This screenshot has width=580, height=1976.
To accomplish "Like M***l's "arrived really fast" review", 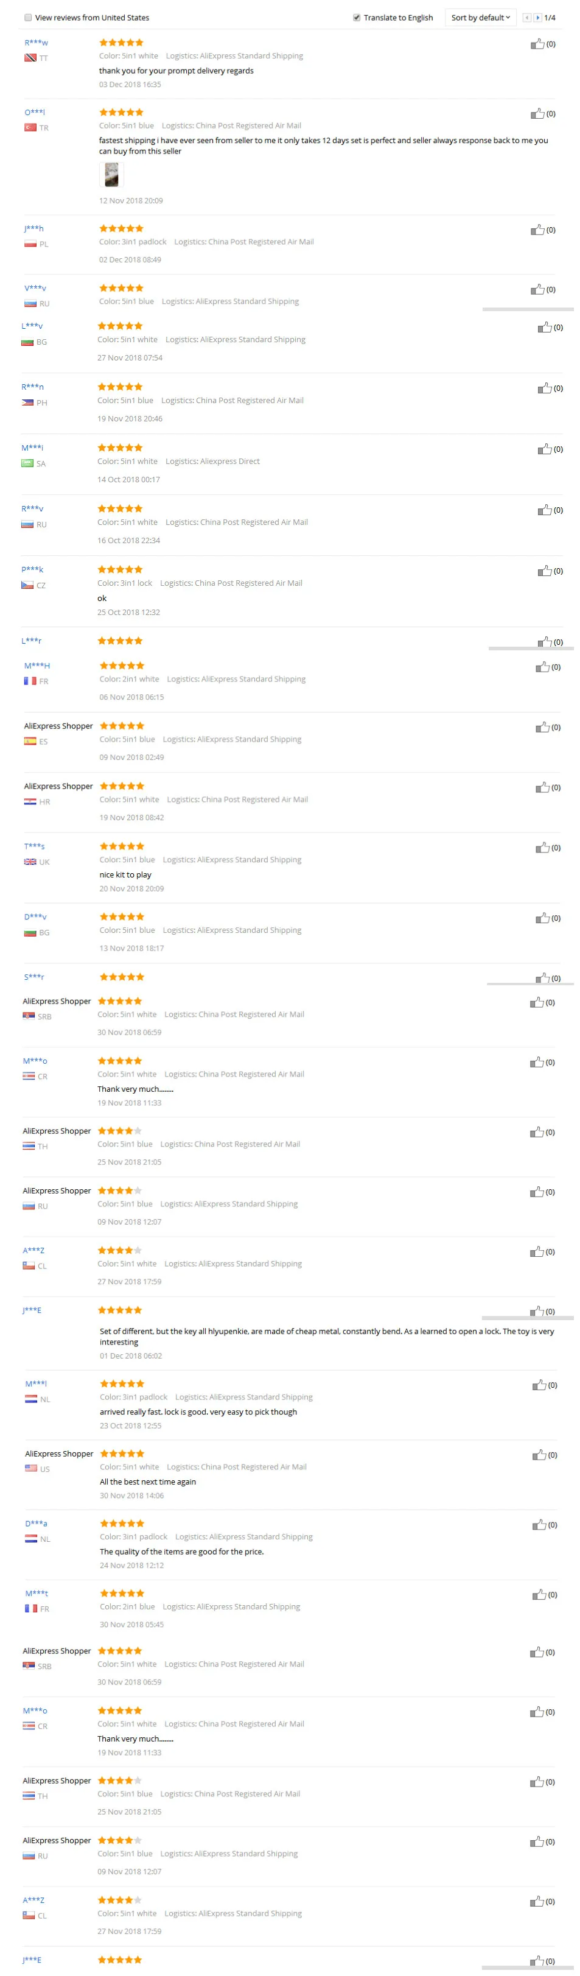I will pyautogui.click(x=539, y=1385).
